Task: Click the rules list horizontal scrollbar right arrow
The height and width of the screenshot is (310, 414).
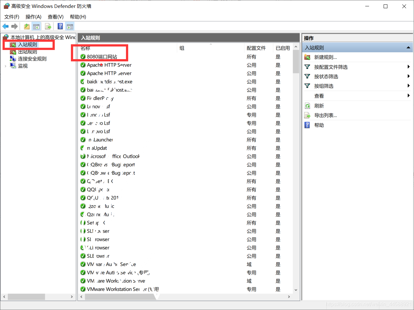Action: pyautogui.click(x=289, y=297)
